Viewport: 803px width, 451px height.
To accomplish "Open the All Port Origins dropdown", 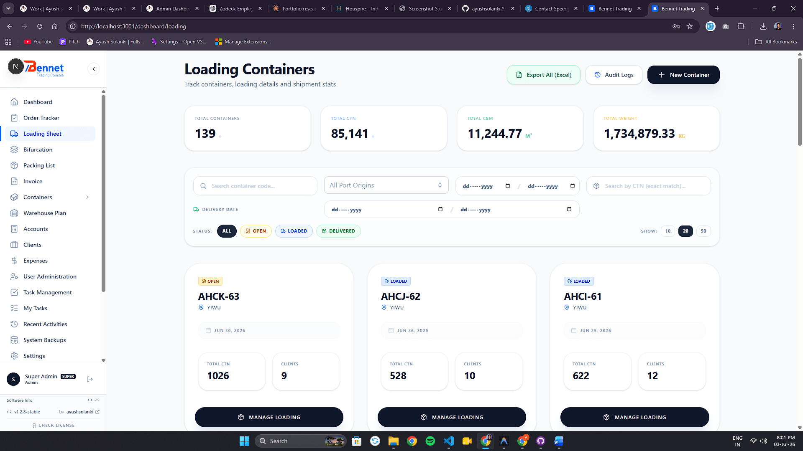I will 386,185.
